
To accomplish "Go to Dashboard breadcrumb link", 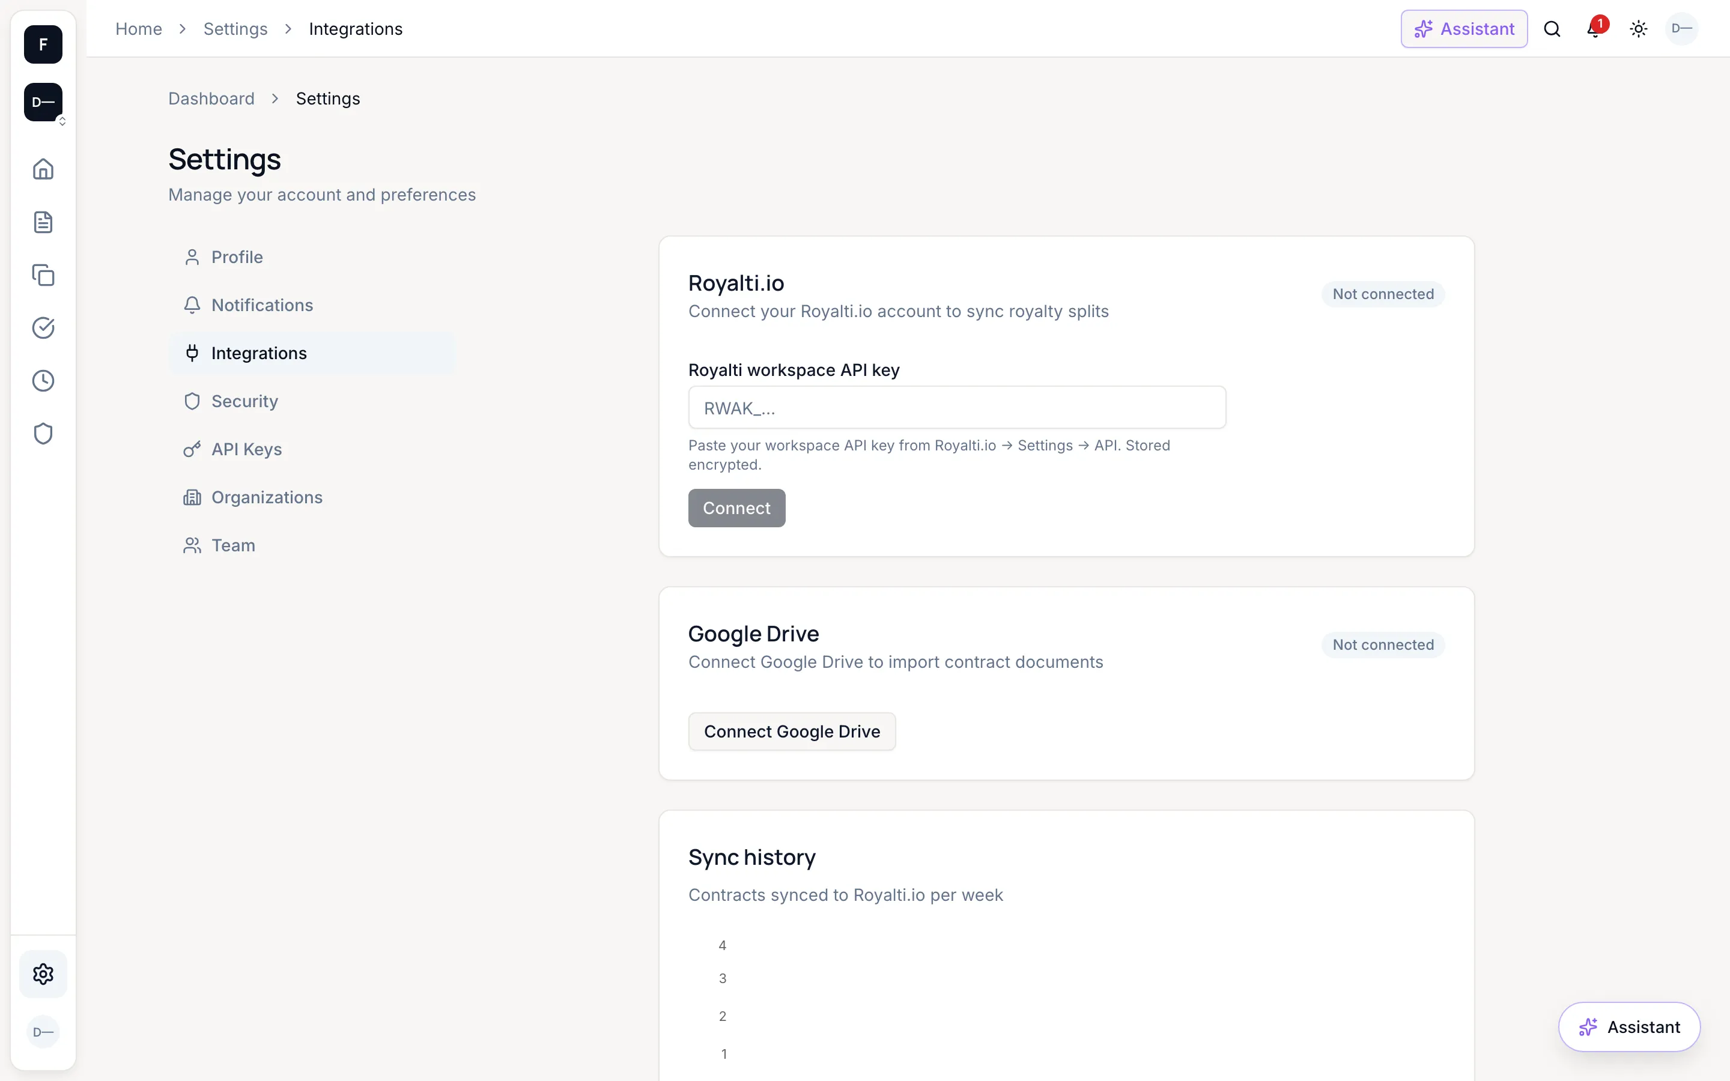I will (211, 98).
